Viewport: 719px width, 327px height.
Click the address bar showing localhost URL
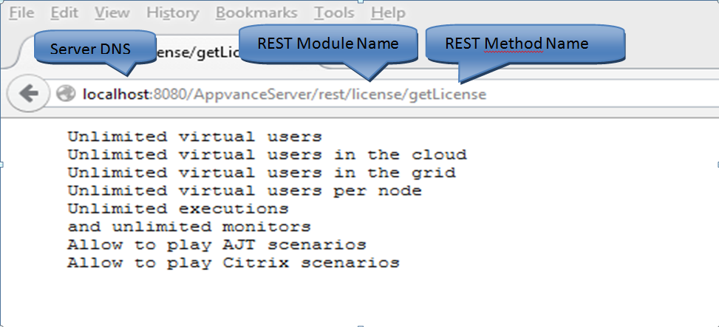click(x=369, y=94)
